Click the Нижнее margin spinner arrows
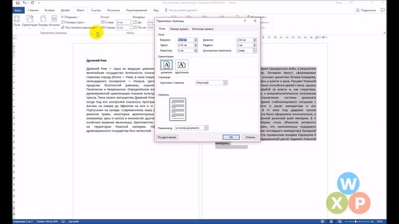The height and width of the screenshot is (224, 399). pos(255,40)
